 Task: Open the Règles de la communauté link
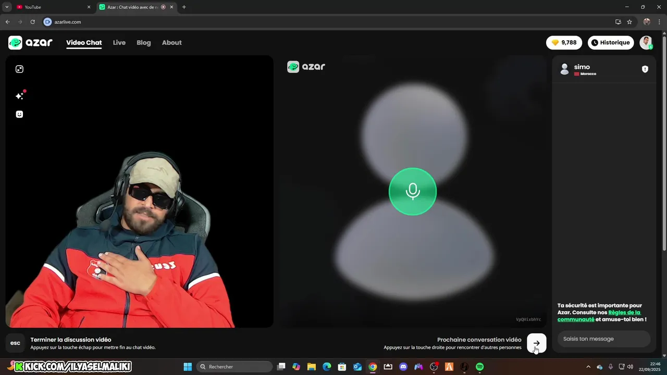pyautogui.click(x=599, y=316)
